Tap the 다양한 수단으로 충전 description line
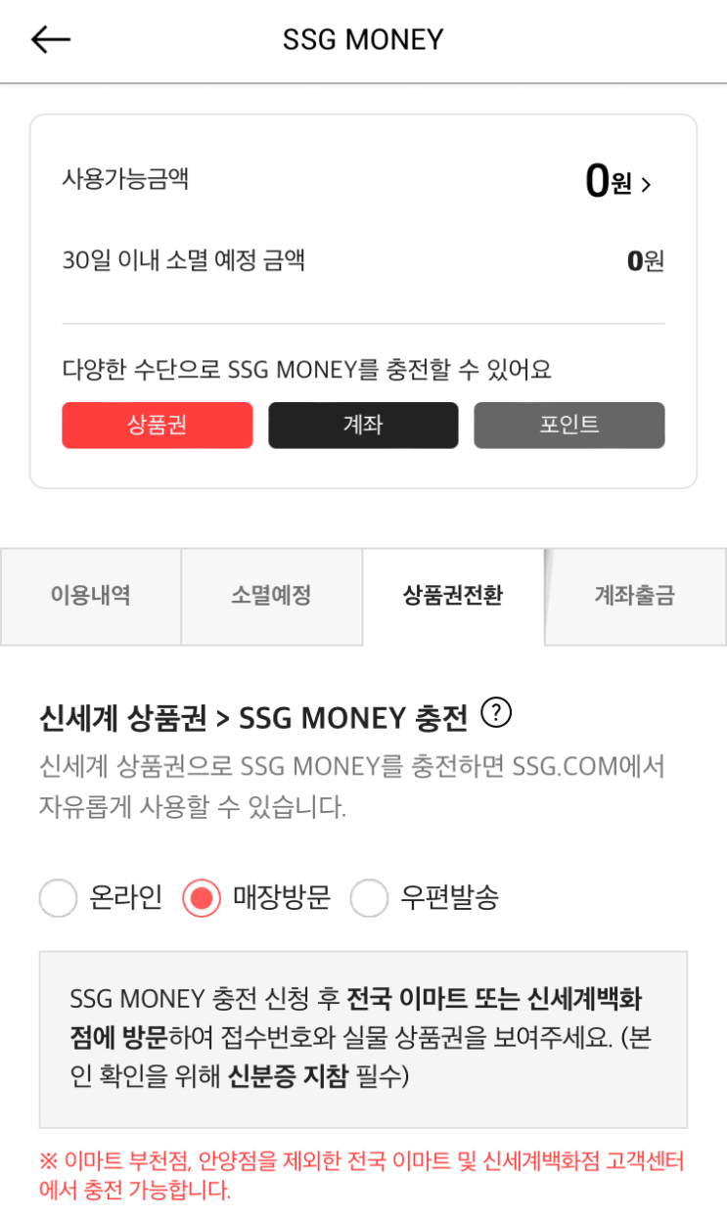Screen dimensions: 727x1217 click(x=306, y=370)
